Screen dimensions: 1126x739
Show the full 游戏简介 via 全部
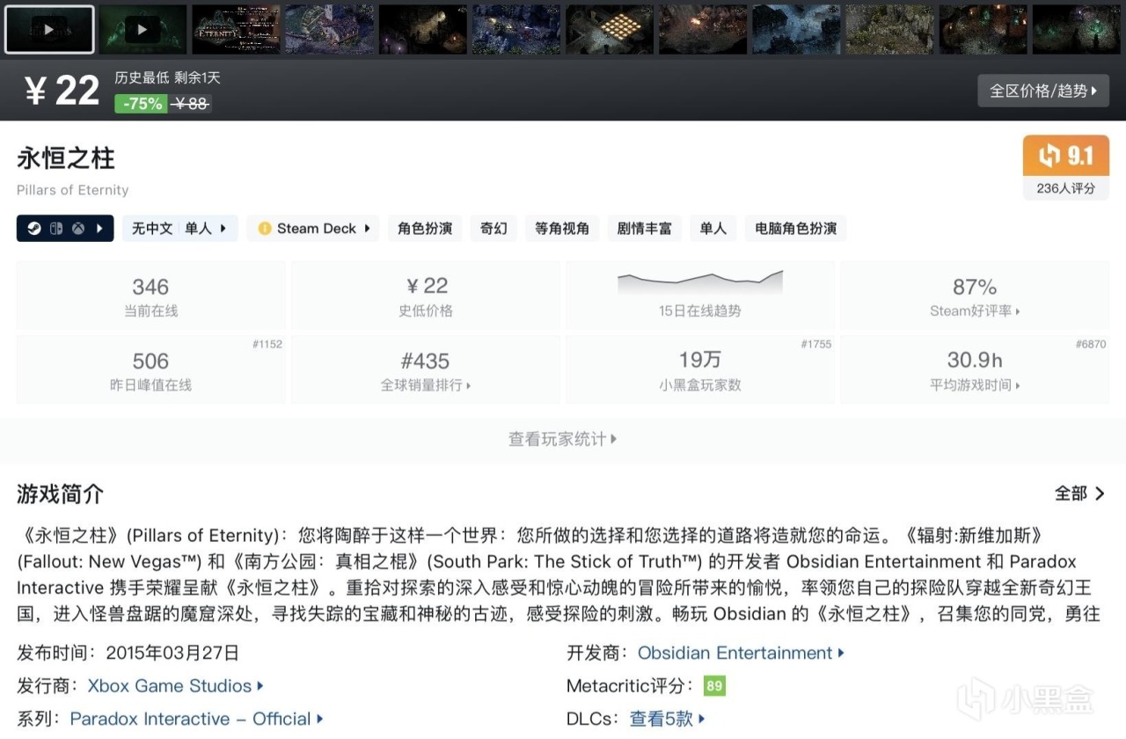[1079, 494]
